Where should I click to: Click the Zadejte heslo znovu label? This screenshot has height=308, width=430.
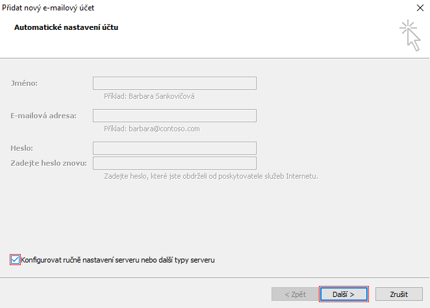click(x=49, y=162)
